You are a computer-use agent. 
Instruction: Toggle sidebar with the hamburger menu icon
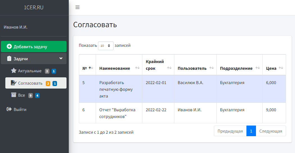77,8
